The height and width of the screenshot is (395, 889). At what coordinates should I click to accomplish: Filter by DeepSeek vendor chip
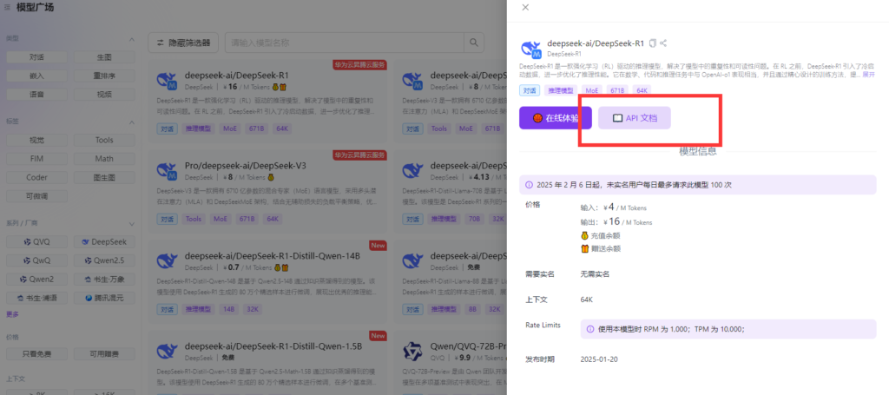tap(104, 242)
